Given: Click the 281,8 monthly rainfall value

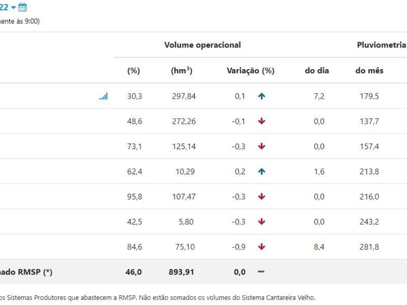Looking at the screenshot, I should coord(369,247).
